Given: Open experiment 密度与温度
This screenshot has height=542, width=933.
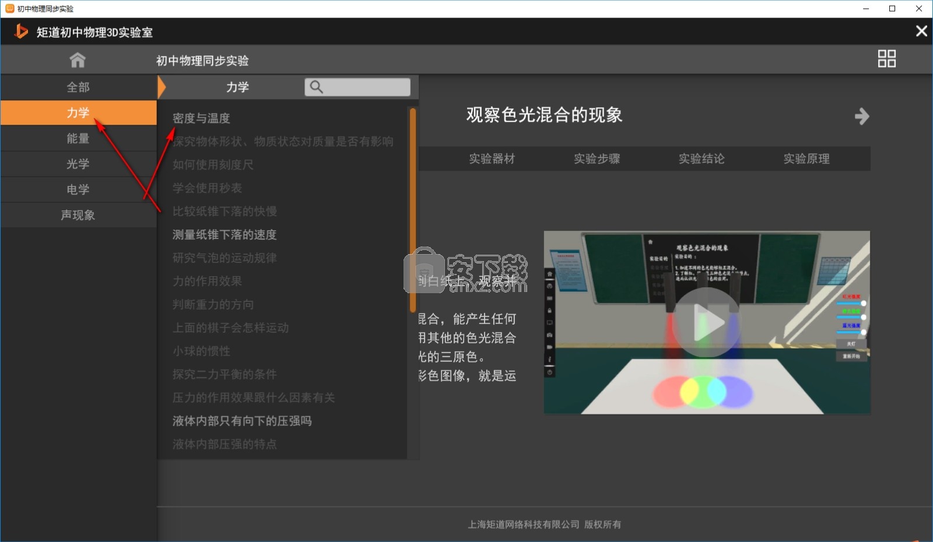Looking at the screenshot, I should [201, 118].
